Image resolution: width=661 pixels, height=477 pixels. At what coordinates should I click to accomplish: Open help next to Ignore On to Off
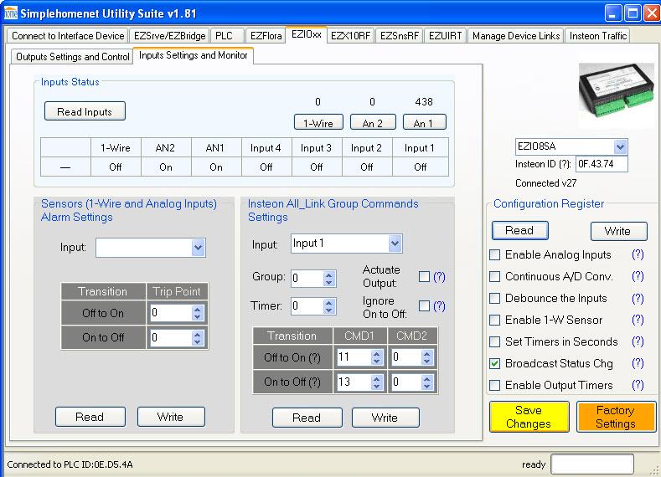point(439,306)
